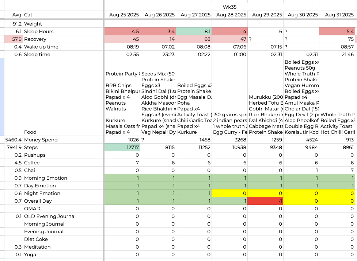
Task: Click the Day Emotion label
Action: coord(40,186)
